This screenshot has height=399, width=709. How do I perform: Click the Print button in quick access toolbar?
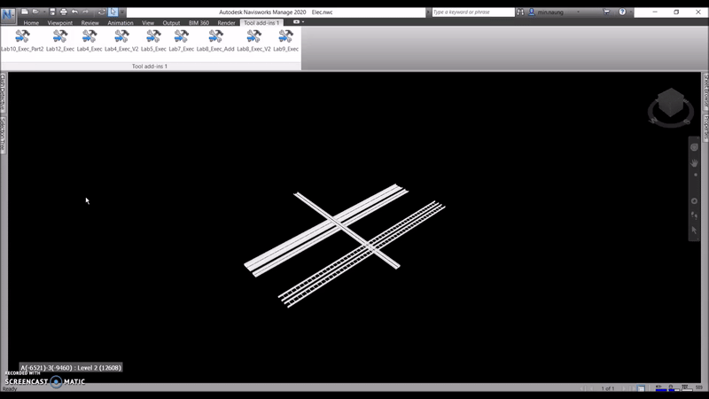[63, 12]
